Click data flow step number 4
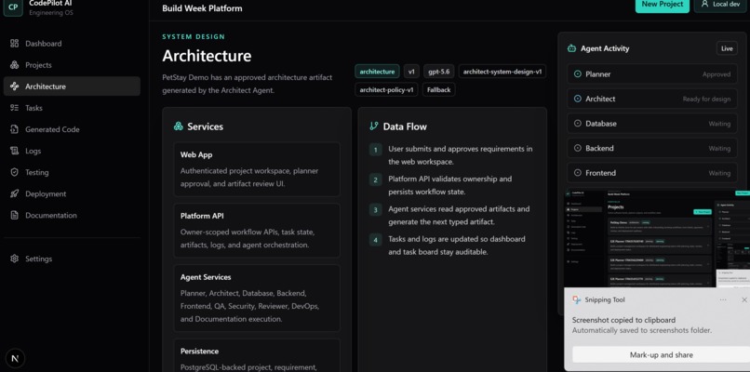Screen dimensions: 750x372 pos(376,240)
